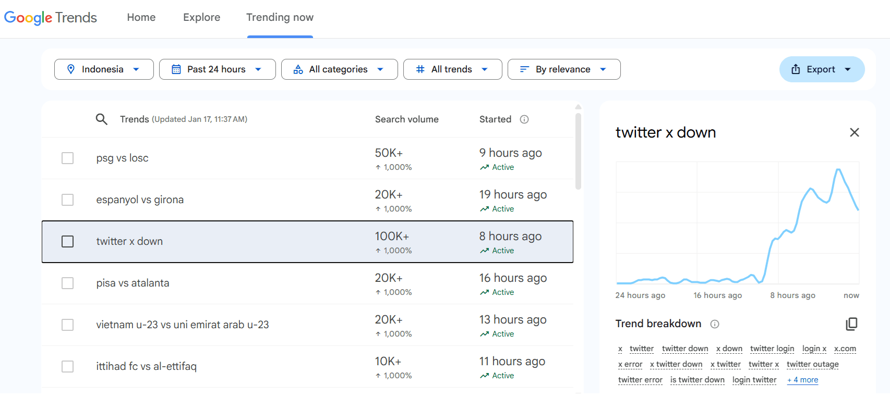Select the twitter x down row checkbox
Screen dimensions: 890x397
(x=68, y=241)
